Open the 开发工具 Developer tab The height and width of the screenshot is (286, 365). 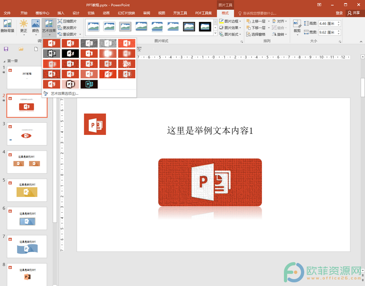(180, 13)
